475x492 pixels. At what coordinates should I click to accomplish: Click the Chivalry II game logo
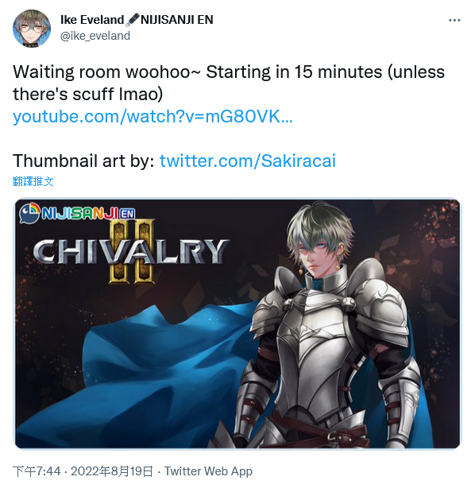(131, 251)
